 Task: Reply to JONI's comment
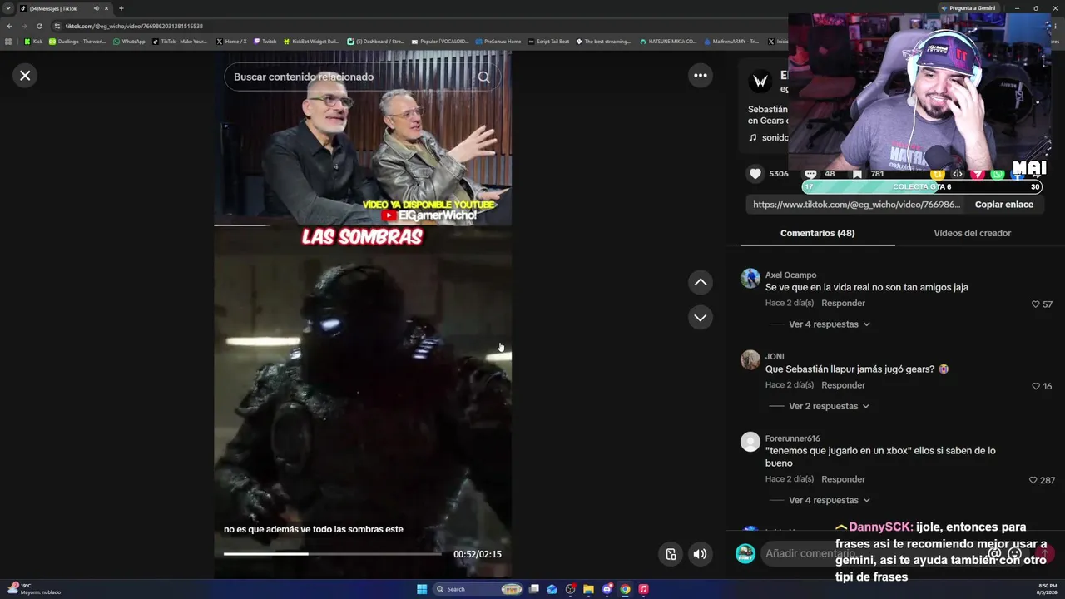(843, 385)
